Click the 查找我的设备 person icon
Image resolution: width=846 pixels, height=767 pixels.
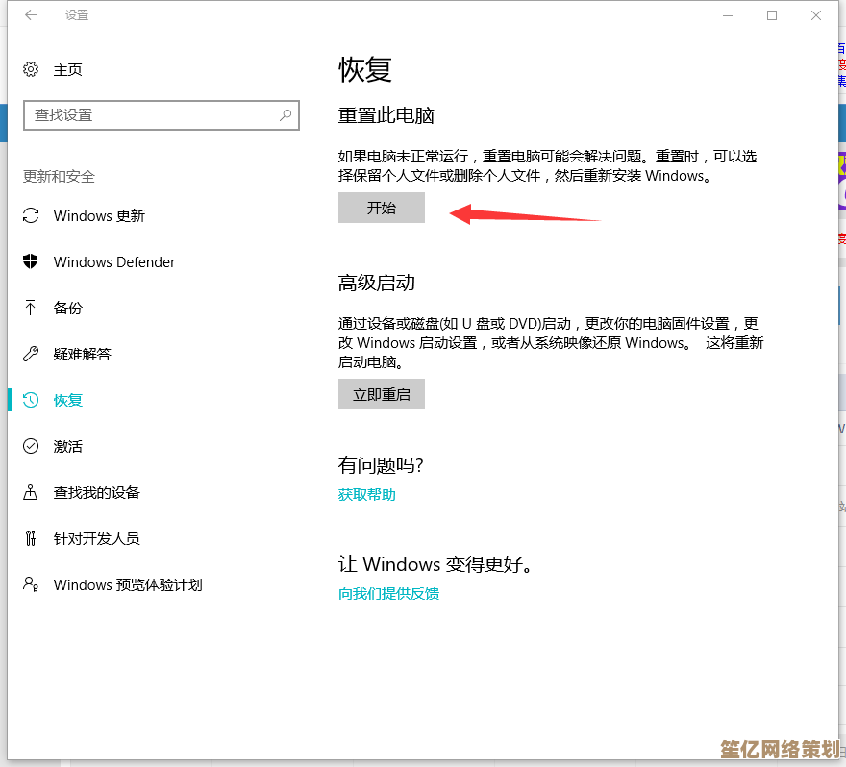31,493
